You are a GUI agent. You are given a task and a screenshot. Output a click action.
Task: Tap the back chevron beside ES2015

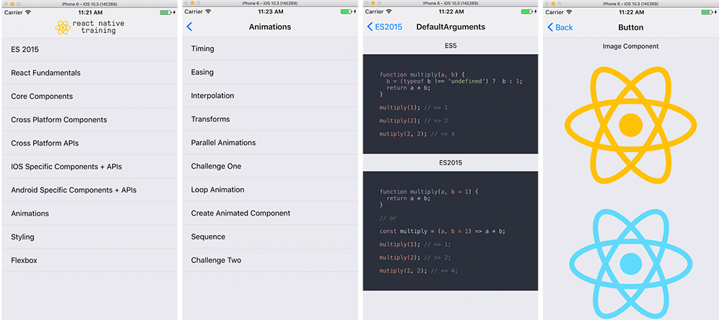(370, 27)
